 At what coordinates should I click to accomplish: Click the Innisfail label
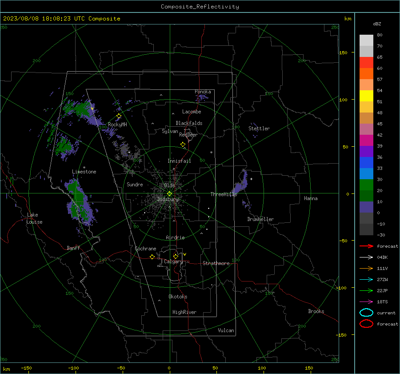click(179, 161)
